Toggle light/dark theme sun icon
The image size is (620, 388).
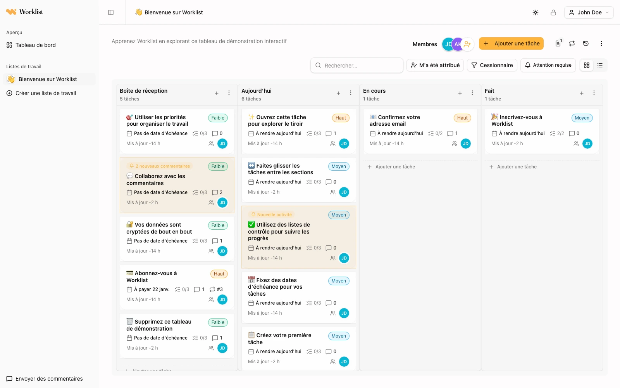click(536, 12)
